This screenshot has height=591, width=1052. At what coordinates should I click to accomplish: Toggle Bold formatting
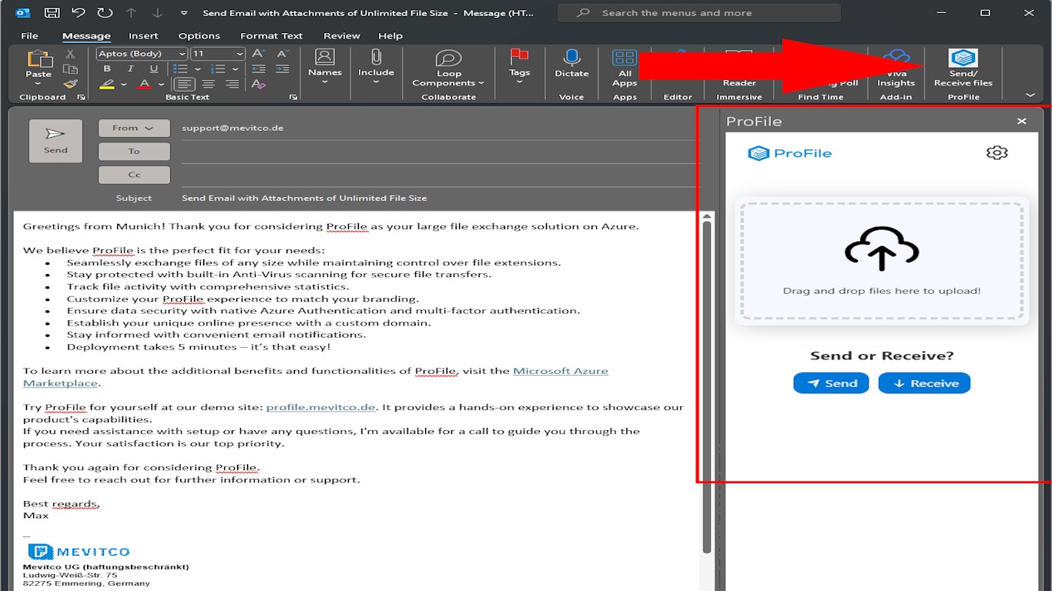tap(107, 69)
